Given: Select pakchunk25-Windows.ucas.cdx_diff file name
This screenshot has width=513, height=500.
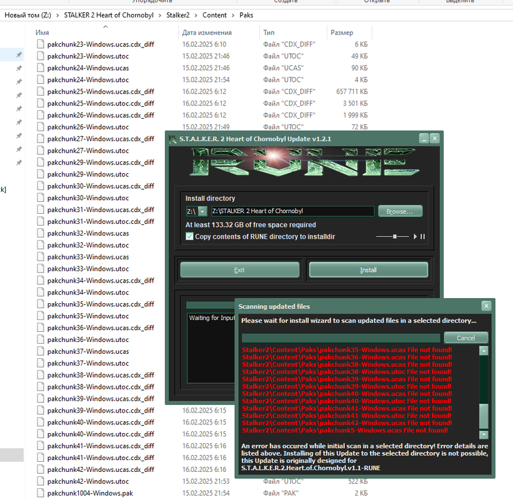Looking at the screenshot, I should coord(101,92).
